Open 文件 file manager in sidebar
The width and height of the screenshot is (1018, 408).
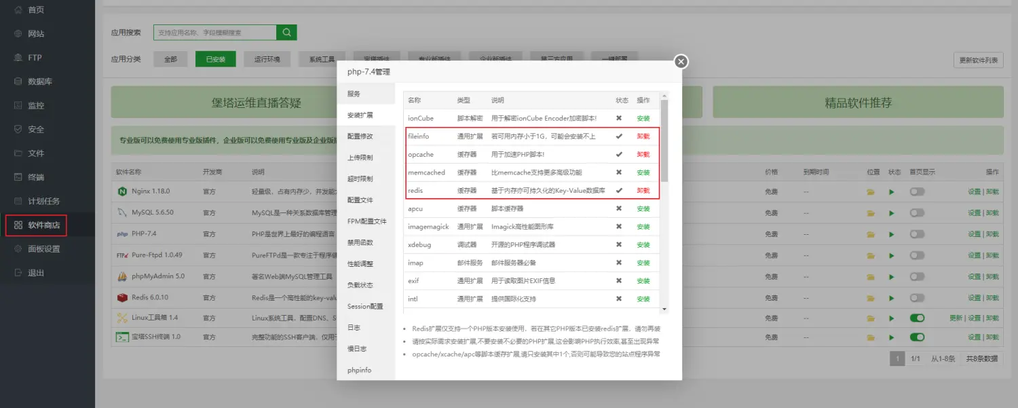[x=36, y=153]
